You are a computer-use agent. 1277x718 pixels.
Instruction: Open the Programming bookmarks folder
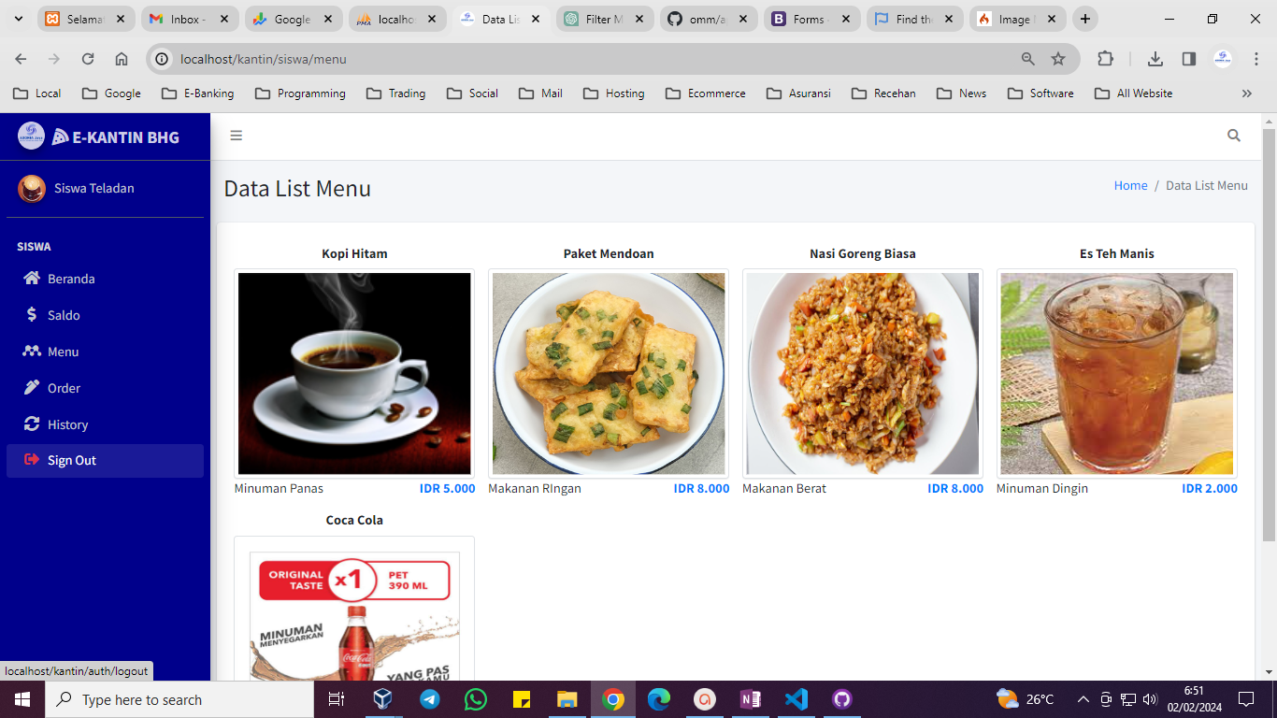point(300,93)
